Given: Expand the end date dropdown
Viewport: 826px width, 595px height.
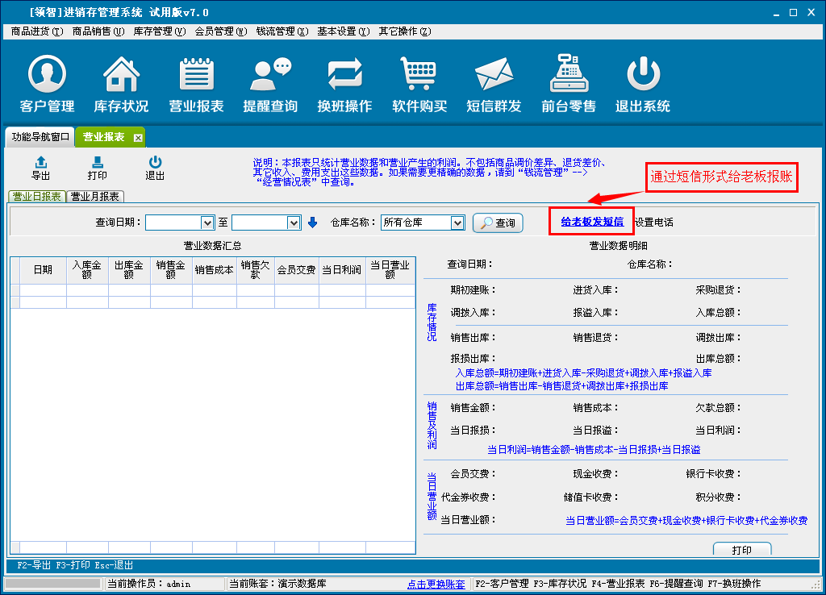Looking at the screenshot, I should pos(294,223).
